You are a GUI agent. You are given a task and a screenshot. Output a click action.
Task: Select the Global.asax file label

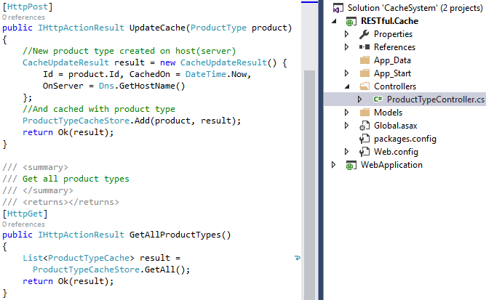[396, 126]
